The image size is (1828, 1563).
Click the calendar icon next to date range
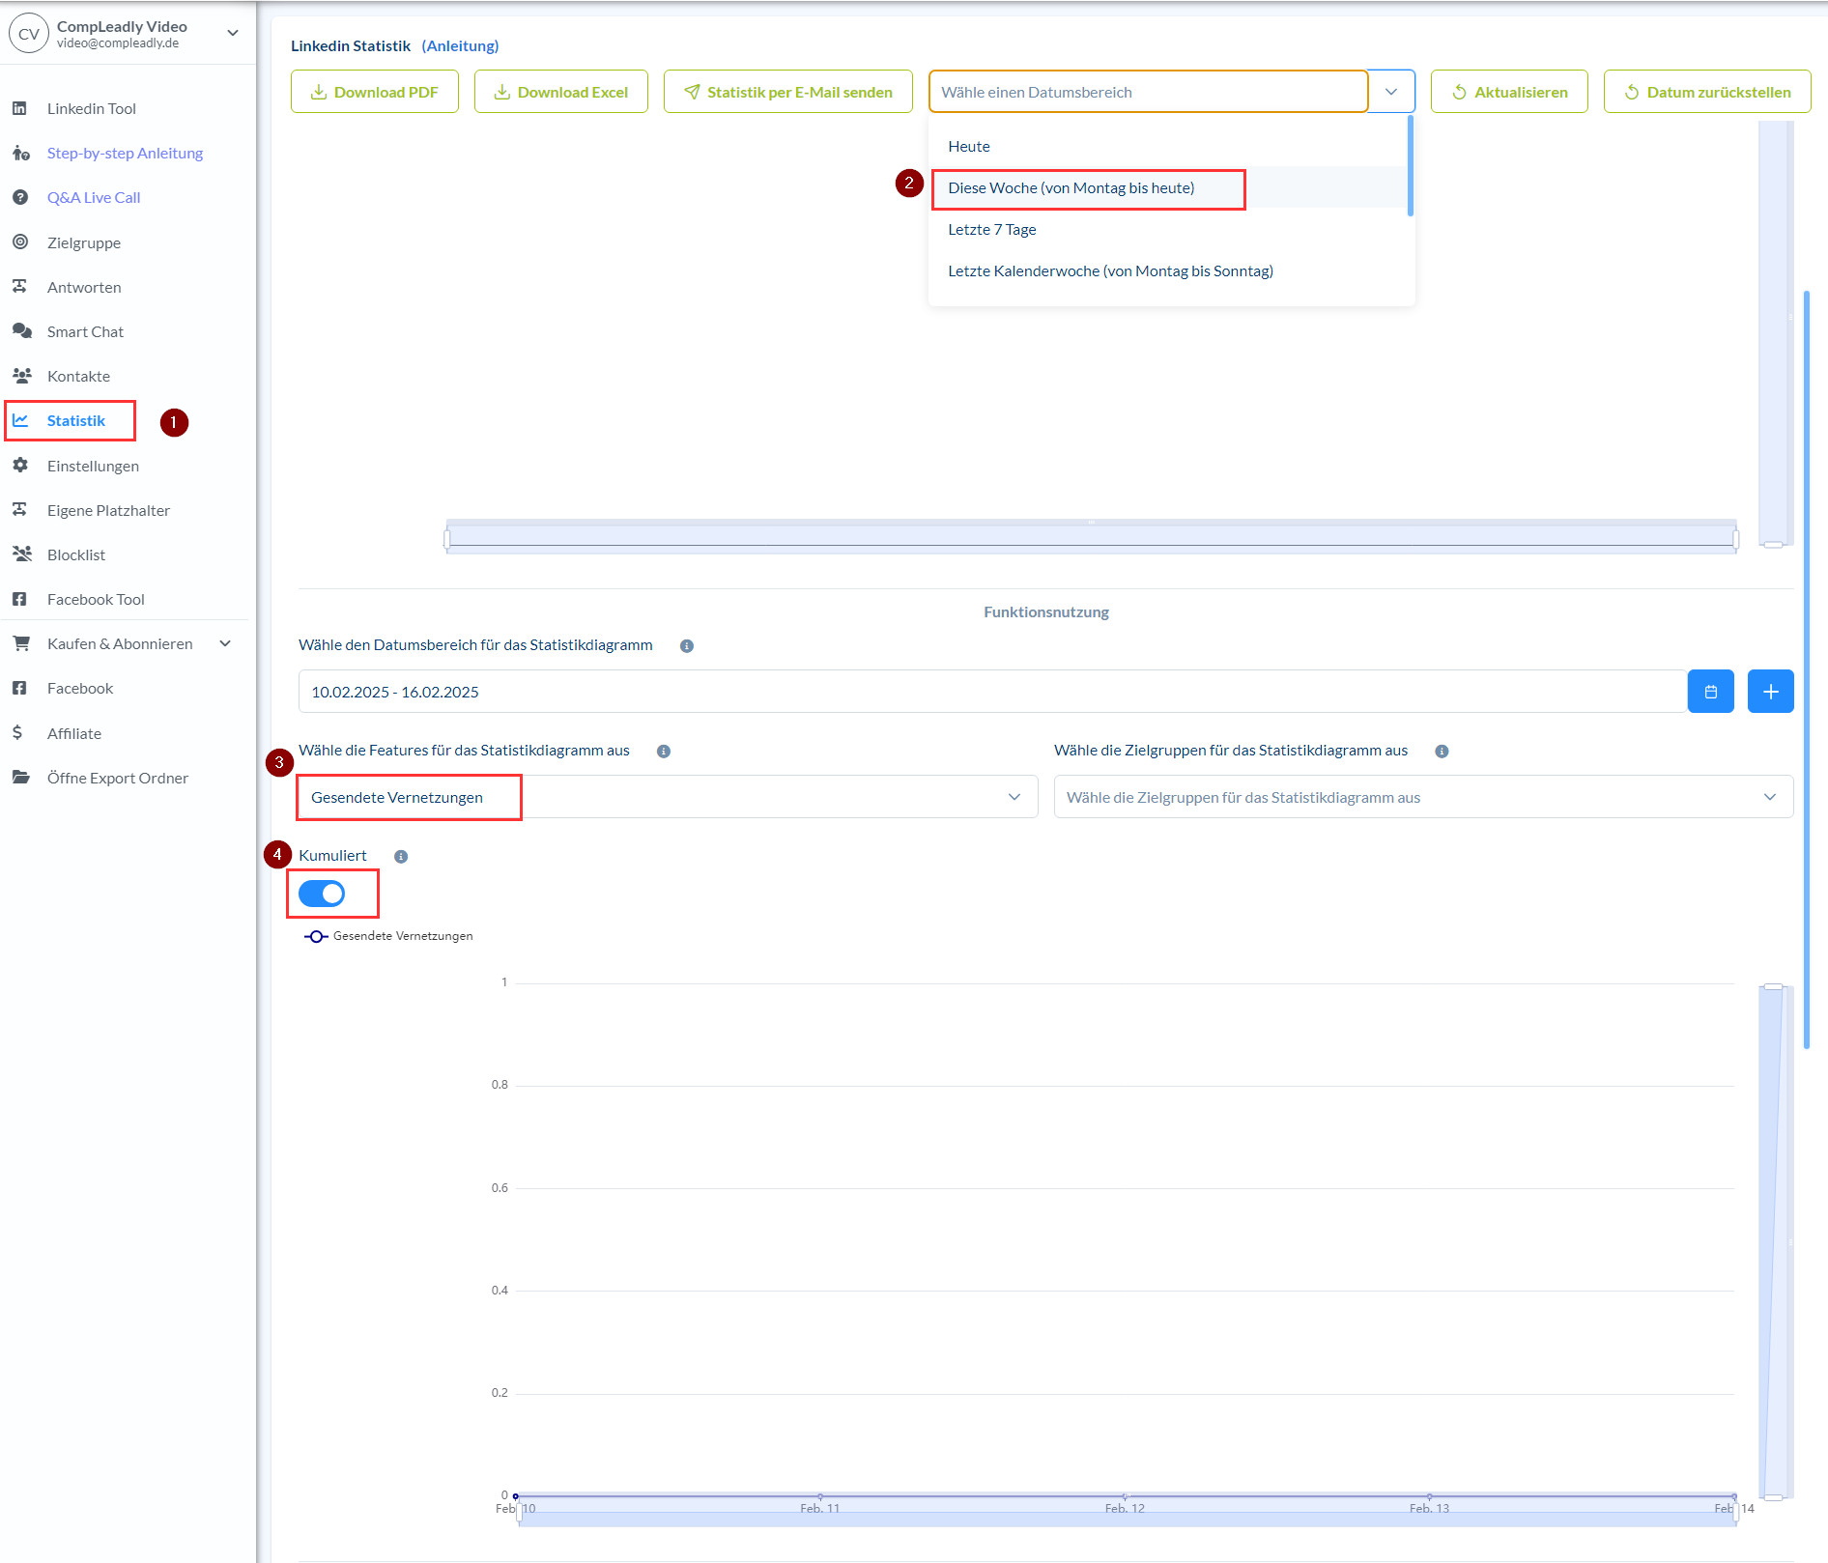tap(1710, 692)
